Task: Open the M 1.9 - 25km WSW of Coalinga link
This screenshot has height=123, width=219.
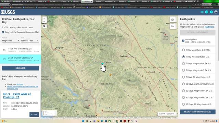Action: pyautogui.click(x=17, y=96)
